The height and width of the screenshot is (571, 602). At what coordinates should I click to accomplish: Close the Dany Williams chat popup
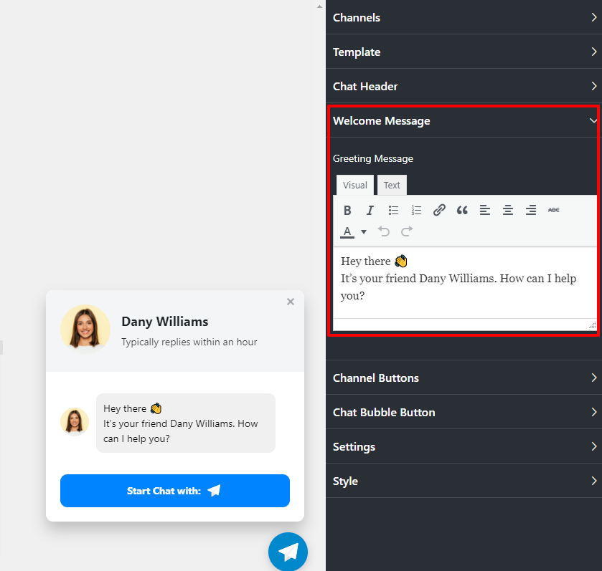tap(291, 302)
